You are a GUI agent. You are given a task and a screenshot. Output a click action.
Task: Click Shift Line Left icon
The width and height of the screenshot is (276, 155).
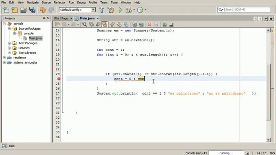[x=134, y=25]
